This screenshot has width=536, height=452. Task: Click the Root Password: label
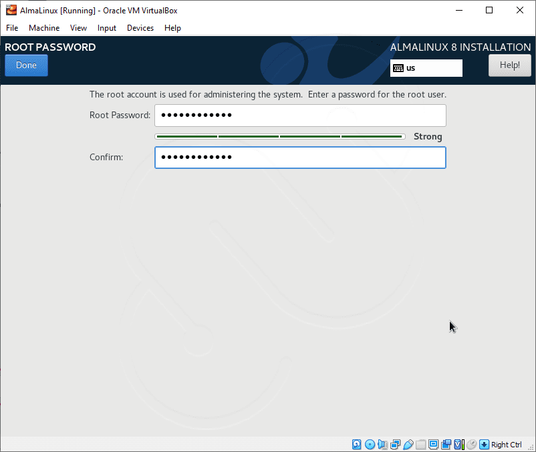(120, 115)
